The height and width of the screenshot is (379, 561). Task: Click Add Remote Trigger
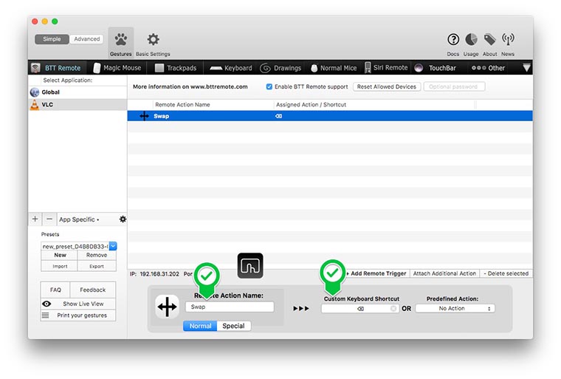pyautogui.click(x=376, y=273)
